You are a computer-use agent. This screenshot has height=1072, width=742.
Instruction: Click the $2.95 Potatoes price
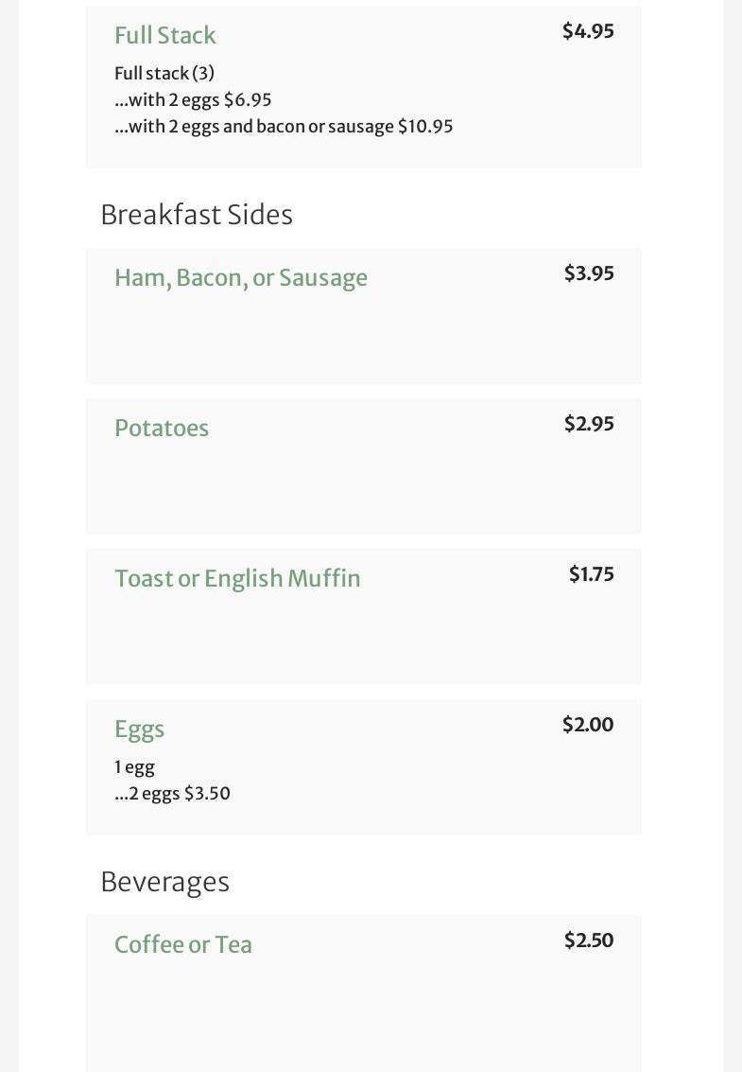589,424
